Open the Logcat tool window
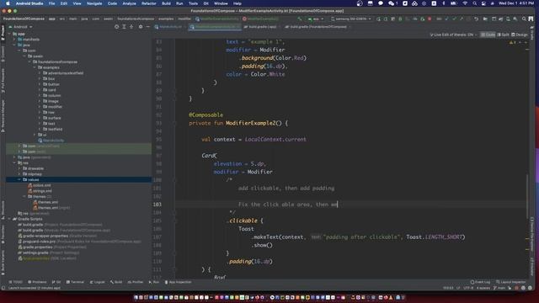The height and width of the screenshot is (303, 539). (x=98, y=282)
